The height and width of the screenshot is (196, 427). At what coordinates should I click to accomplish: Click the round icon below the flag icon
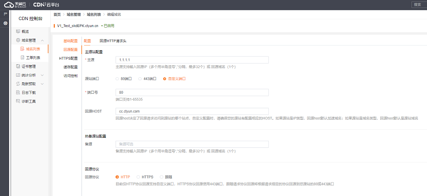point(5,24)
